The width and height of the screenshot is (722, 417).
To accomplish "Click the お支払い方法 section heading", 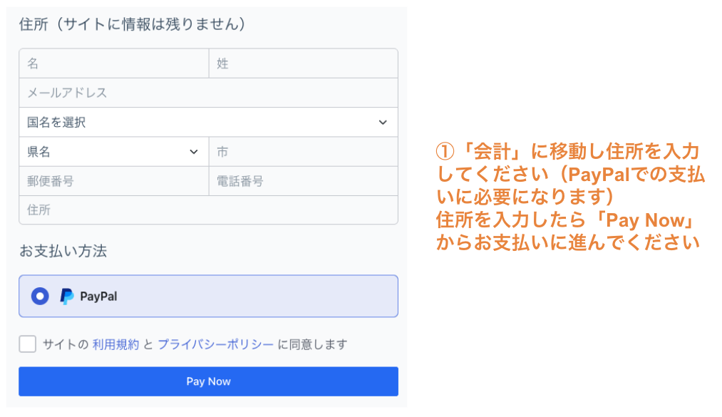I will pyautogui.click(x=63, y=251).
